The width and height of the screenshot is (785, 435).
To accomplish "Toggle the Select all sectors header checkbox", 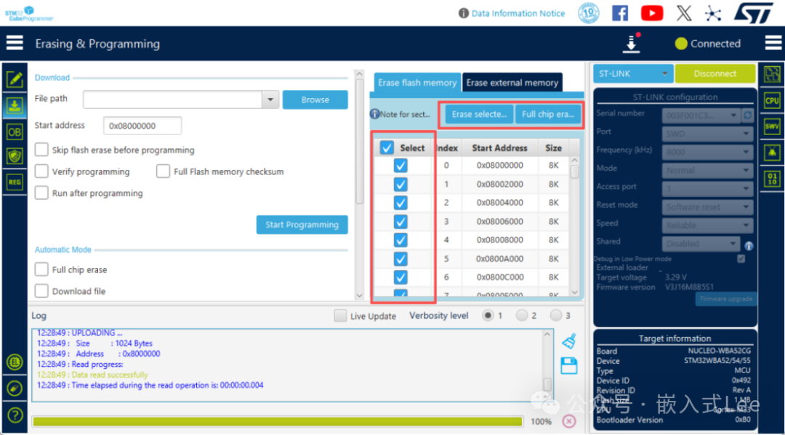I will [387, 147].
